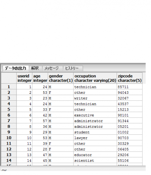Click zipcode cell 15213
Image resolution: width=151 pixels, height=175 pixels.
coord(130,110)
